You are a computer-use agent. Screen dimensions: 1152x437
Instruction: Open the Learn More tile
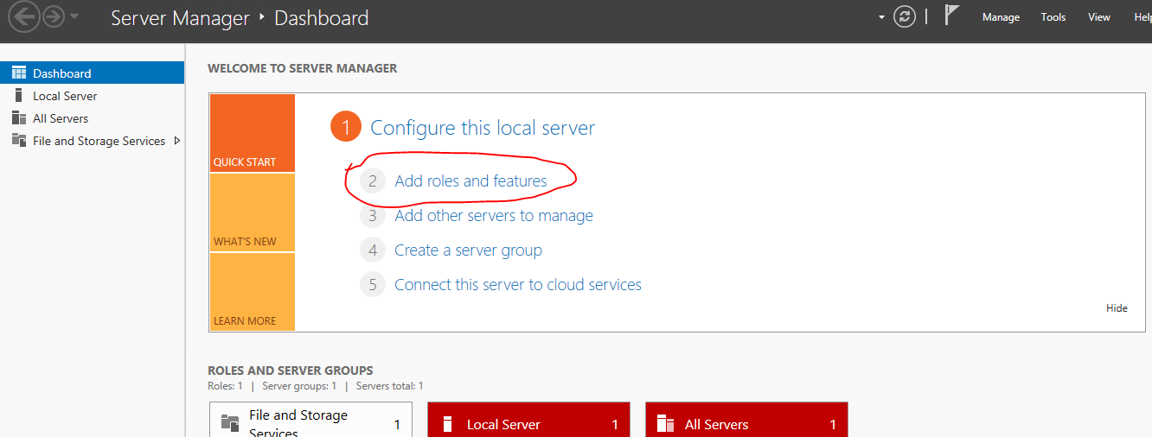click(x=252, y=292)
